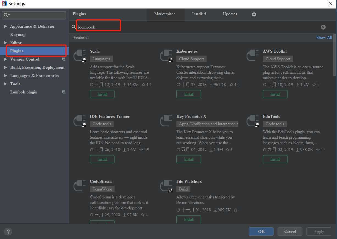The image size is (337, 239).
Task: Click the Key Promoter X plugin icon
Action: tap(166, 121)
